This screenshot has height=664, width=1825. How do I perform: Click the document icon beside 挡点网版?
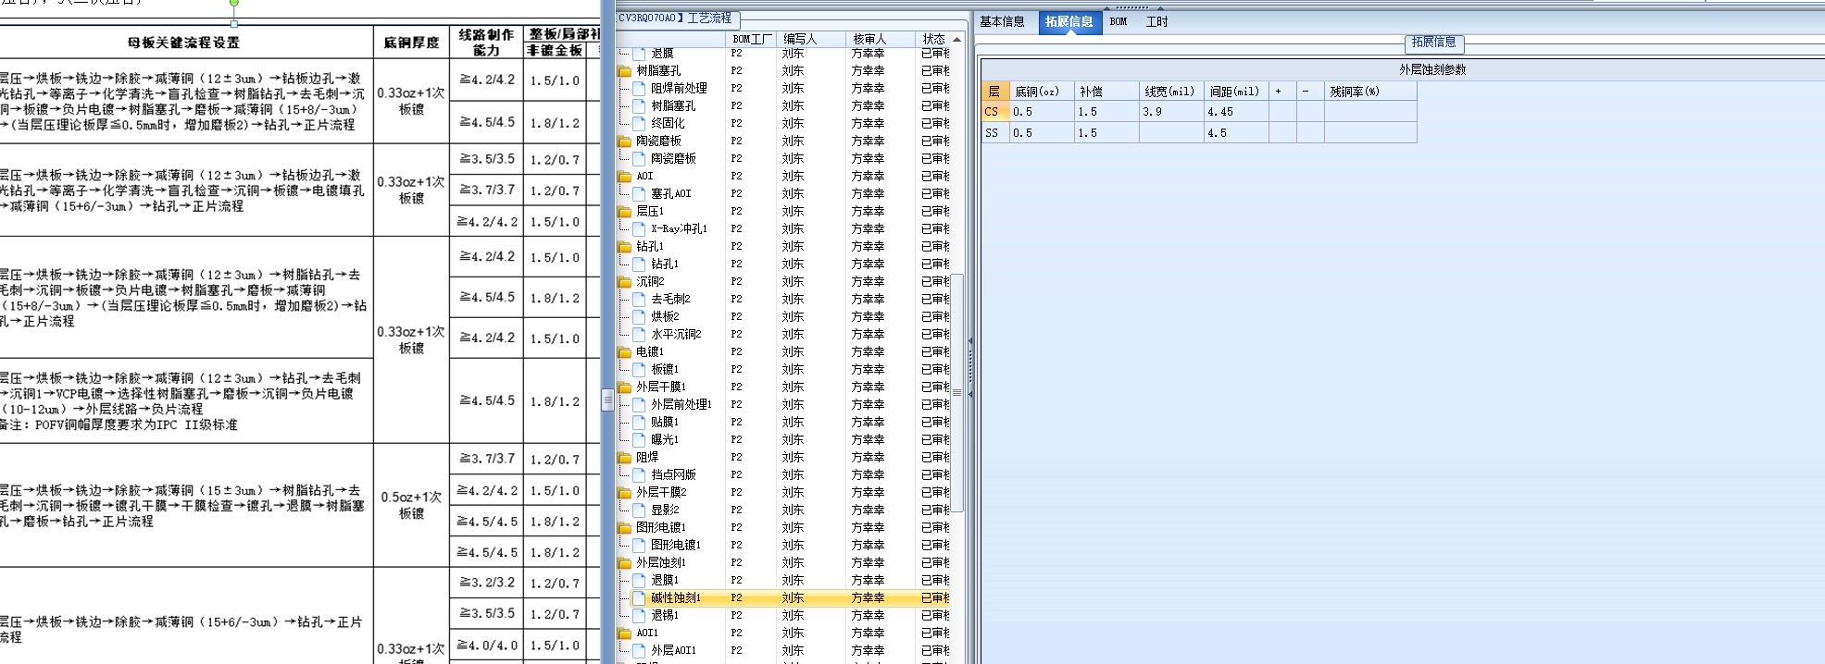639,474
